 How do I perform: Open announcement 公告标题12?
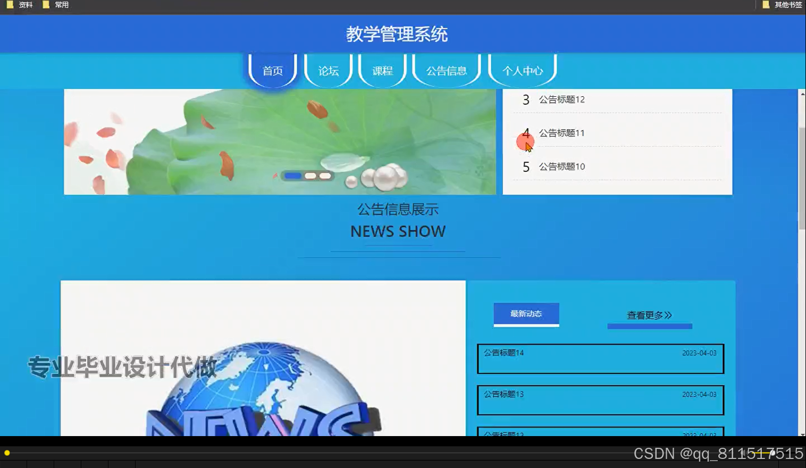coord(561,99)
